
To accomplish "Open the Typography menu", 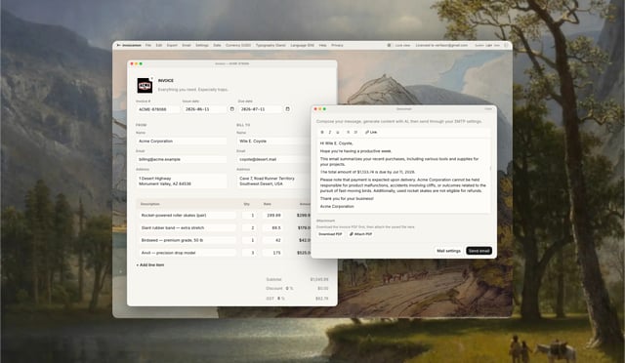I will (271, 46).
